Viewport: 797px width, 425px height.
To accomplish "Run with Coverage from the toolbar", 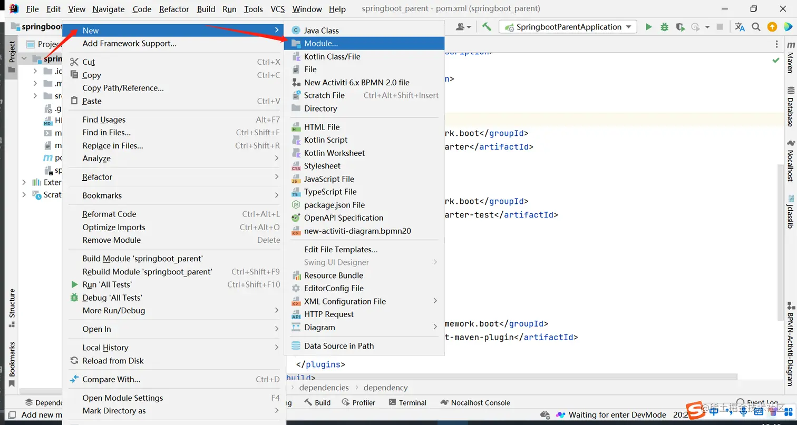I will (680, 27).
